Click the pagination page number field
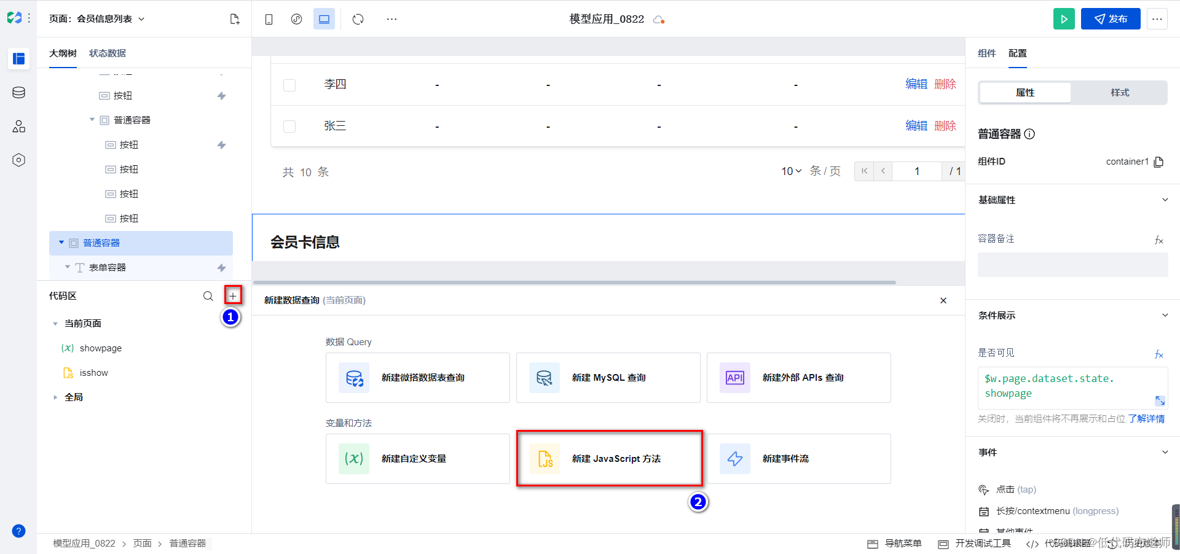 click(x=917, y=171)
